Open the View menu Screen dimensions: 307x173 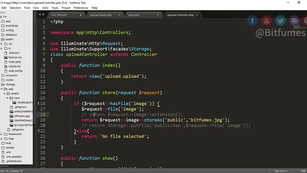pos(36,8)
